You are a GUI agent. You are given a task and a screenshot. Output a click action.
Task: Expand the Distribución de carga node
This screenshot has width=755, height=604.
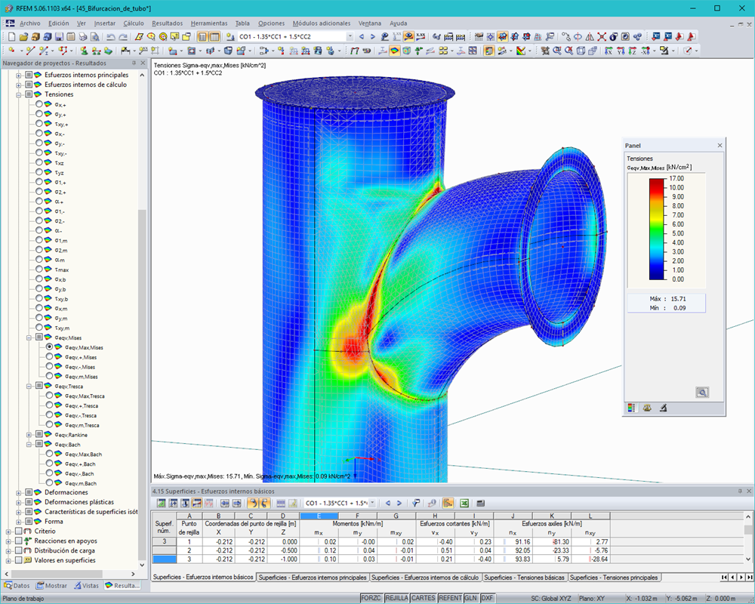(8, 550)
